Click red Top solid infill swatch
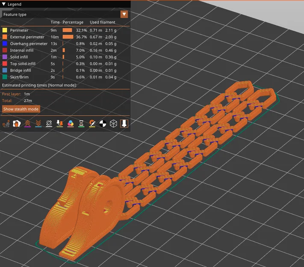 (x=5, y=64)
